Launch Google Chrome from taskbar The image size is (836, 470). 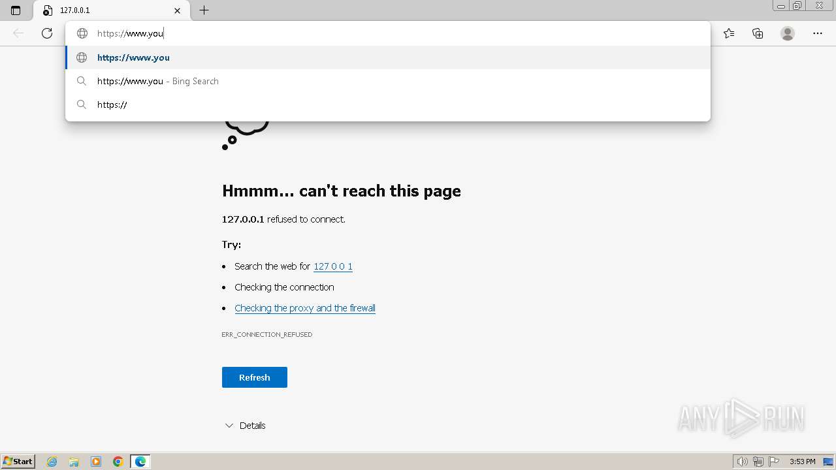[118, 462]
